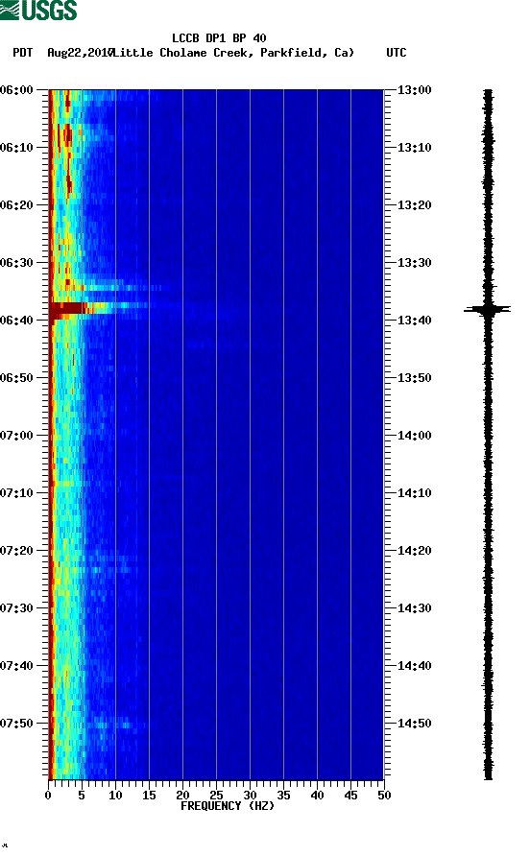Click the '35' frequency tick label

(283, 796)
